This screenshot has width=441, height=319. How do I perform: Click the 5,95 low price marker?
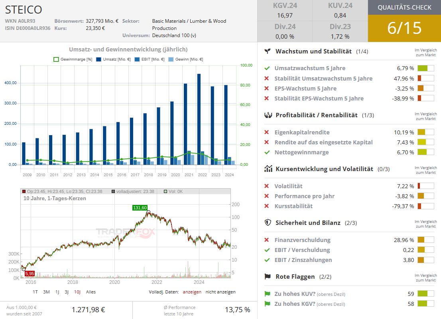point(30,274)
